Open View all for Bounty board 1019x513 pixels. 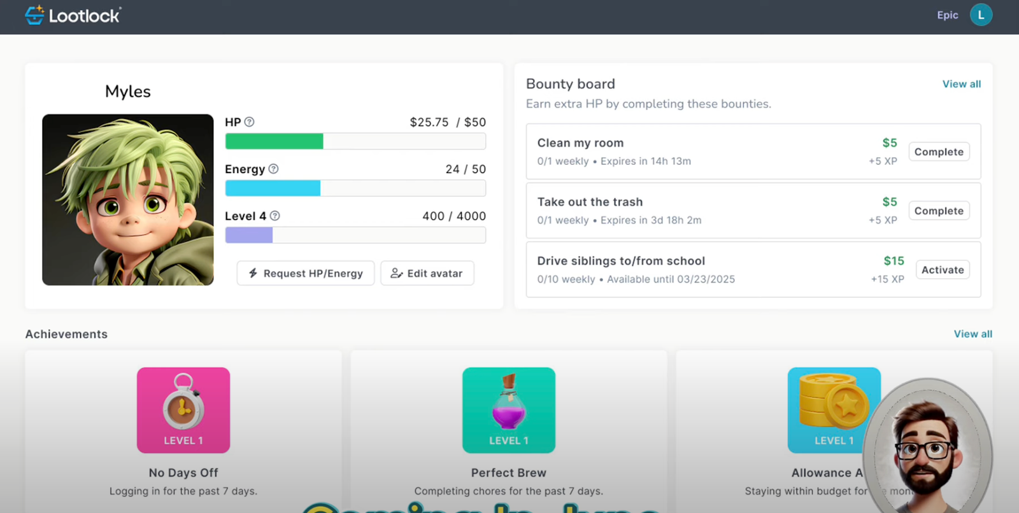coord(961,84)
